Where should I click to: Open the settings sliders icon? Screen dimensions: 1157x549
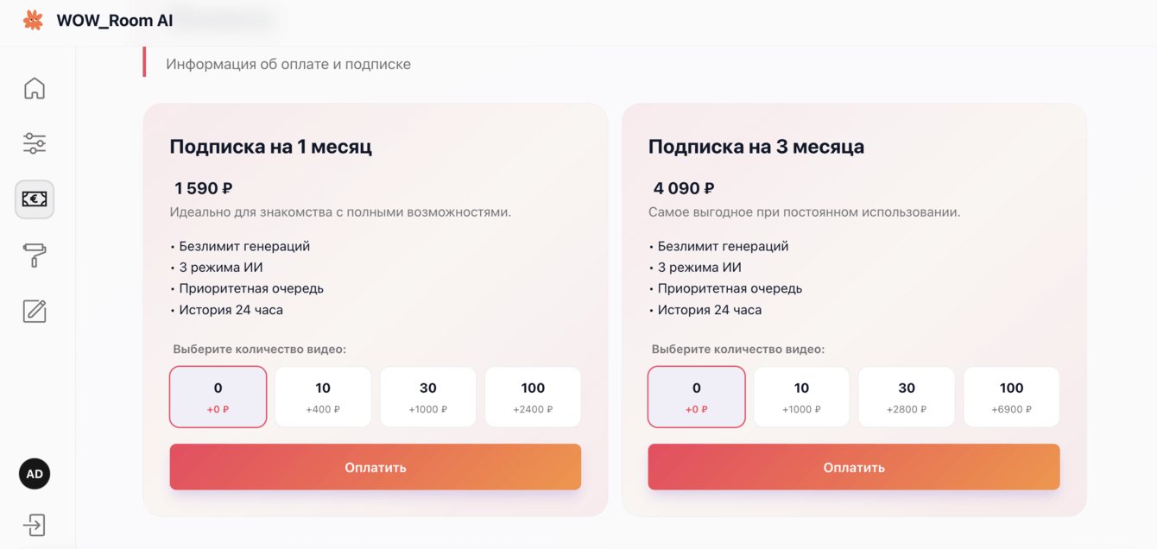pyautogui.click(x=35, y=143)
